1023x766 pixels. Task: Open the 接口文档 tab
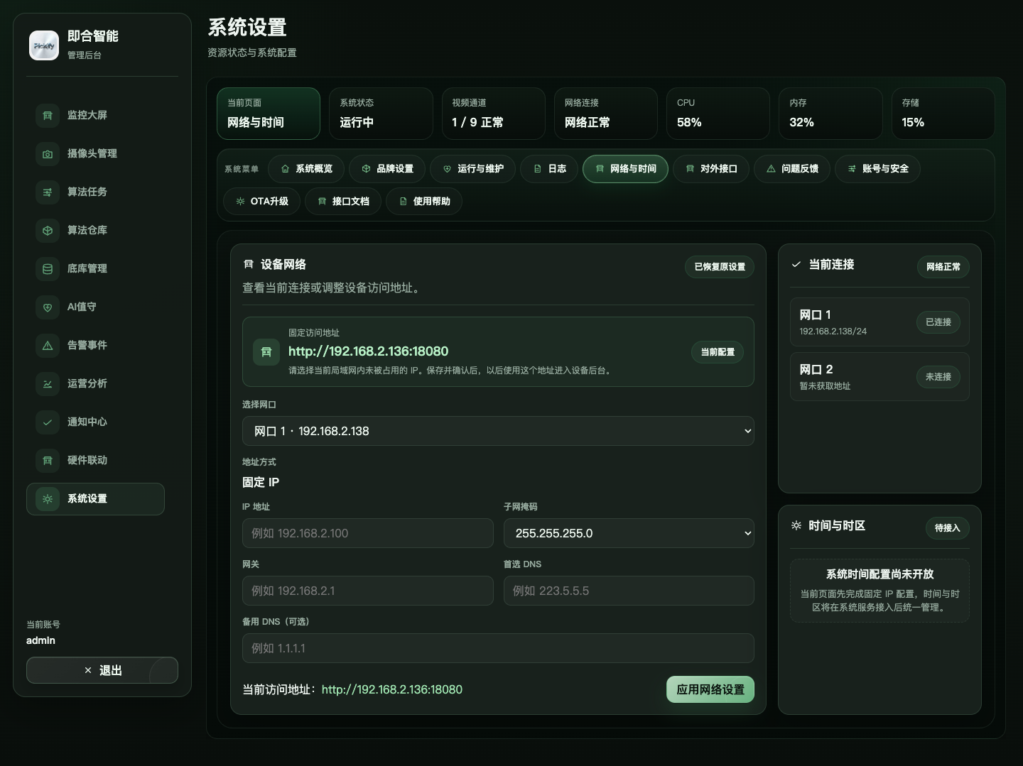[343, 202]
